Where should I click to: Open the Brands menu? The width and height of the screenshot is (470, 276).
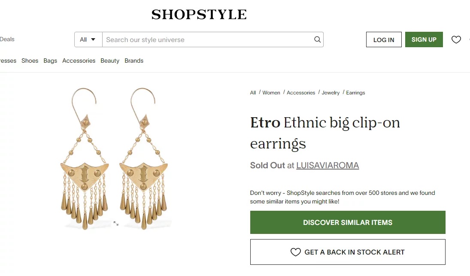[x=134, y=61]
